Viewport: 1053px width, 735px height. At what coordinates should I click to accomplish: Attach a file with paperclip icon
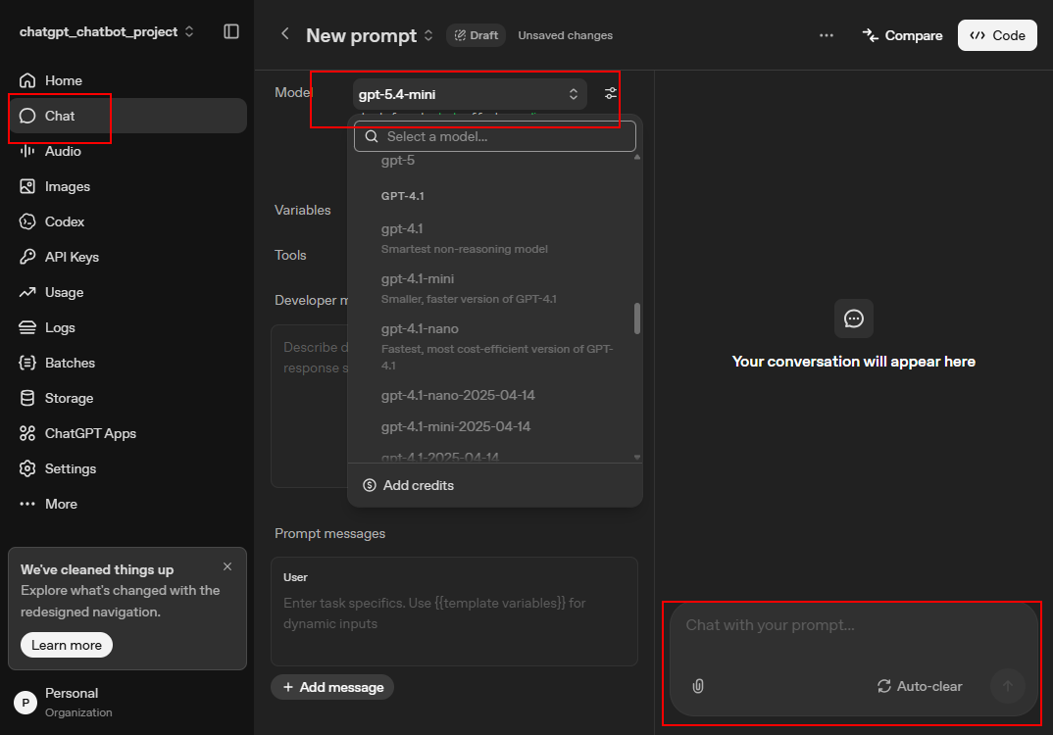click(698, 686)
